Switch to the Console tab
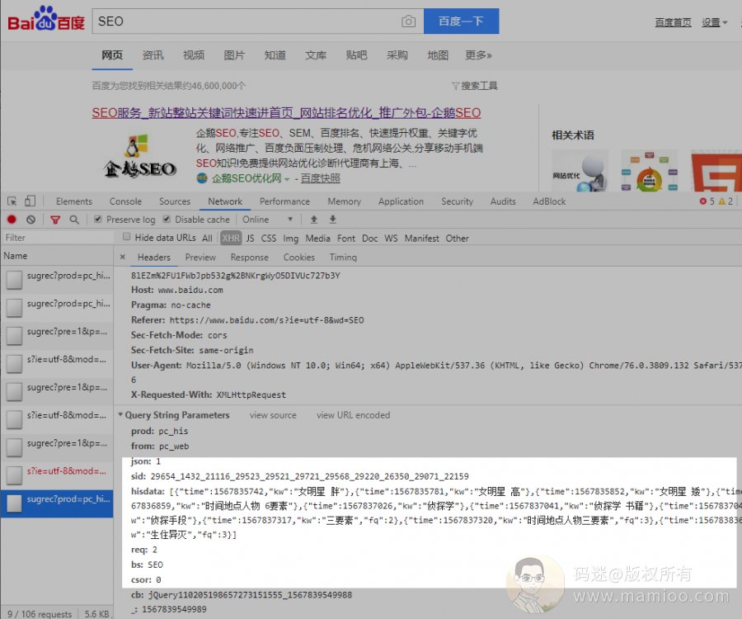 pos(125,201)
